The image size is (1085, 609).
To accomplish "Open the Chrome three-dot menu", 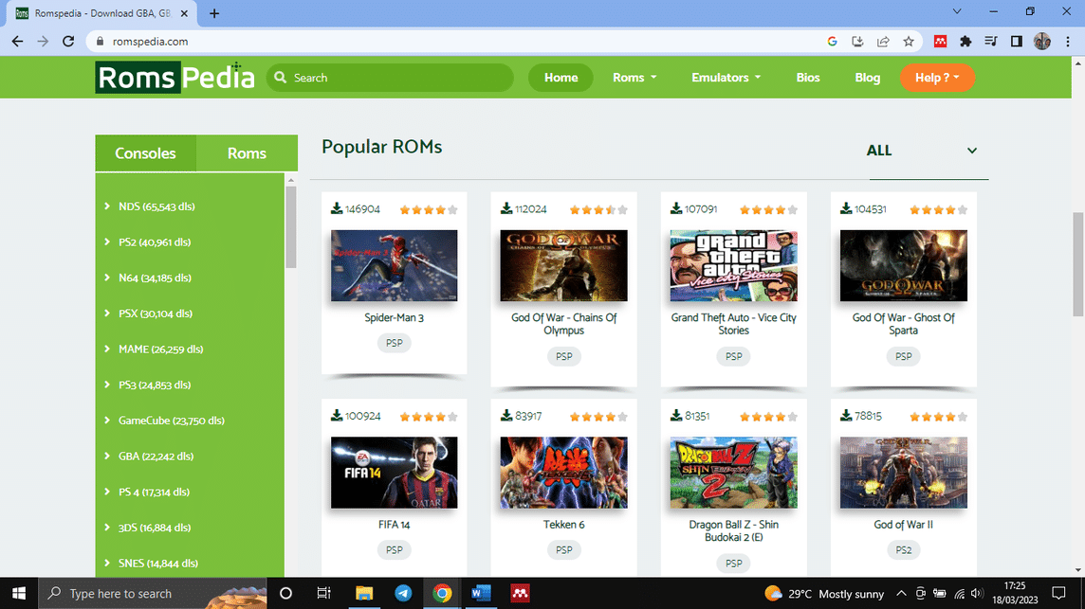I will [1068, 42].
